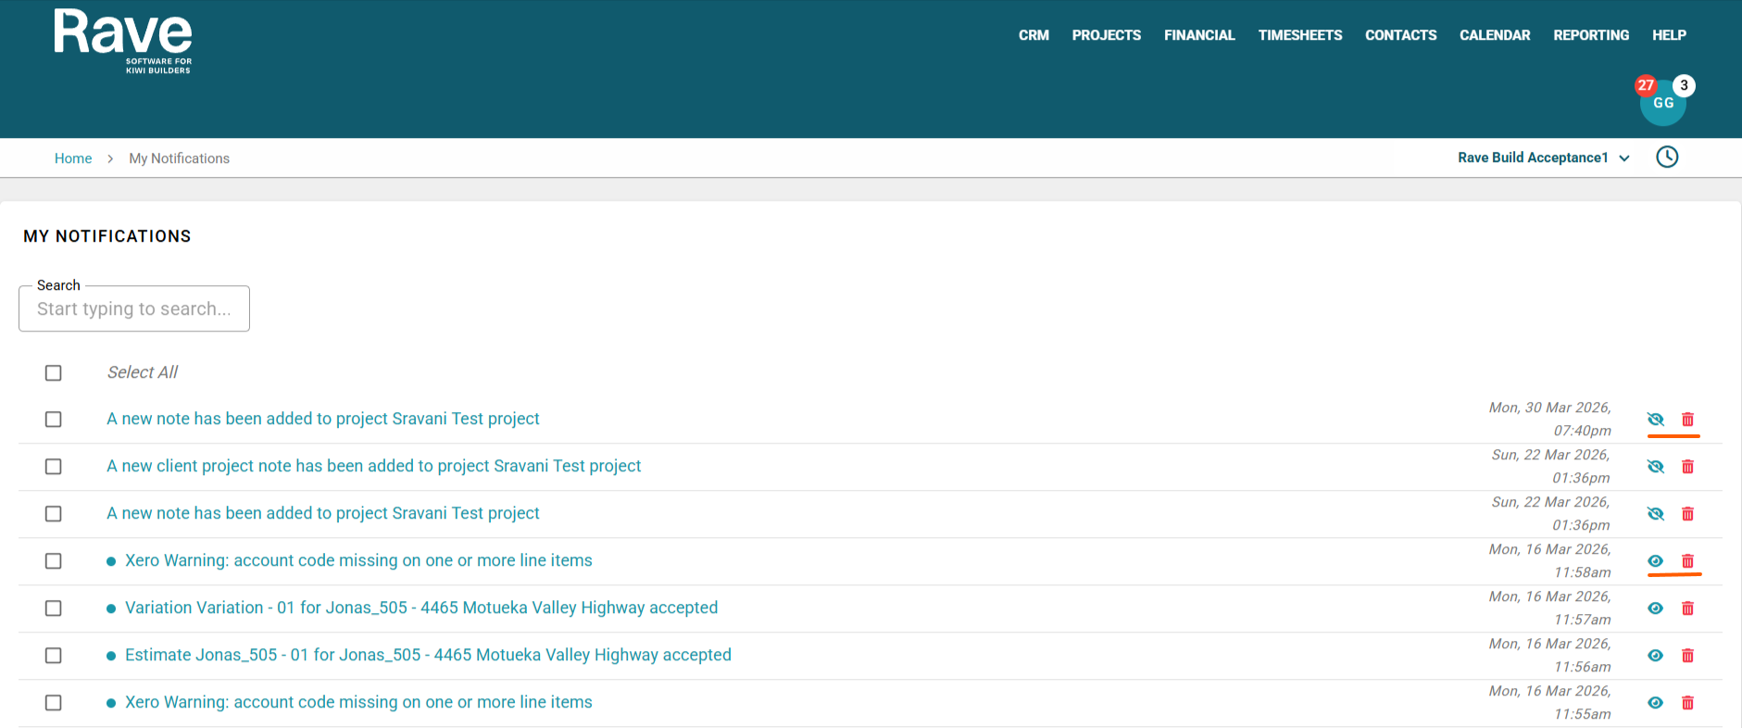Delete the Estimate Jonas_505 accepted notification
The image size is (1742, 728).
coord(1687,656)
